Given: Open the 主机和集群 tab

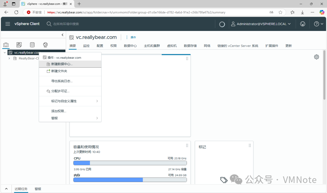Looking at the screenshot, I should pyautogui.click(x=152, y=46).
